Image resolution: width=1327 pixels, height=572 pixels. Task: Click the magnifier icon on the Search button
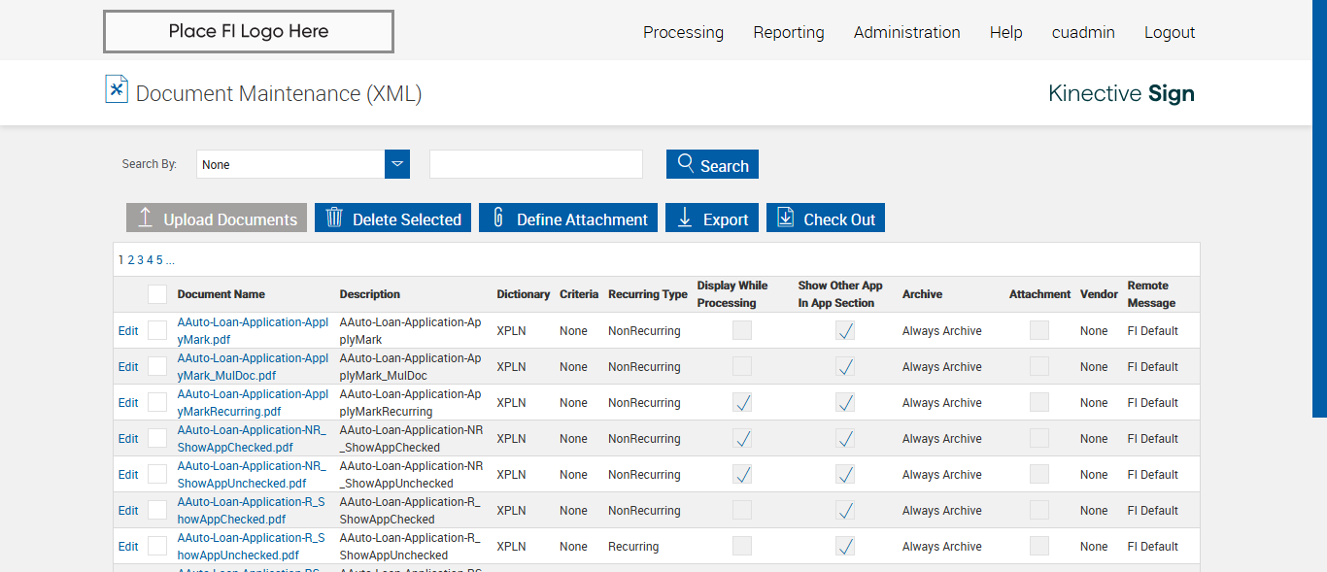(x=686, y=163)
